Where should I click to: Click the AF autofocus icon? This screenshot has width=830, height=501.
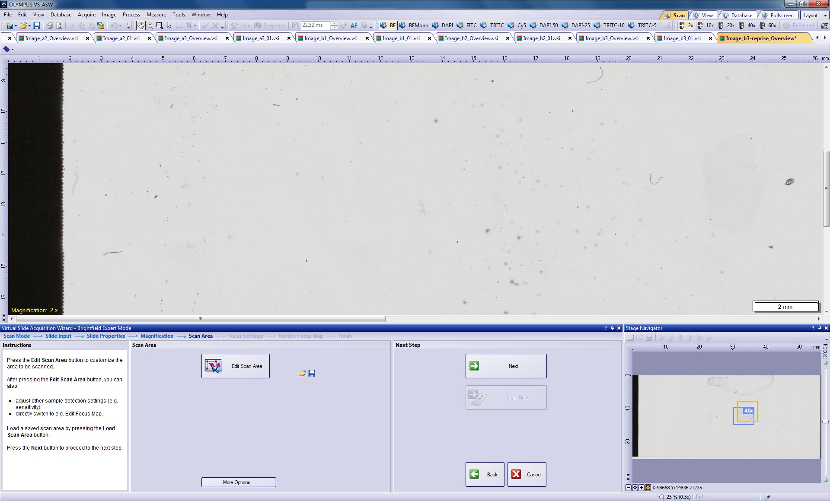click(x=354, y=26)
